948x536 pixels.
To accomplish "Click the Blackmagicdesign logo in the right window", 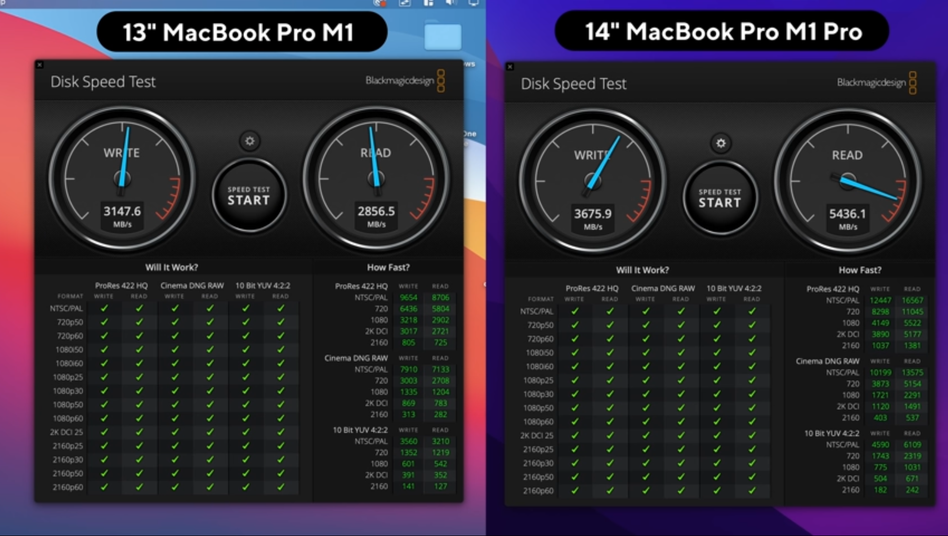I will coord(877,82).
